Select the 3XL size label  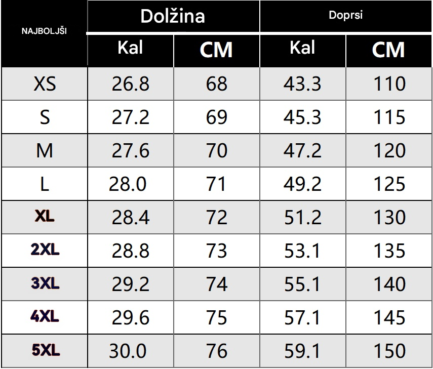45,283
